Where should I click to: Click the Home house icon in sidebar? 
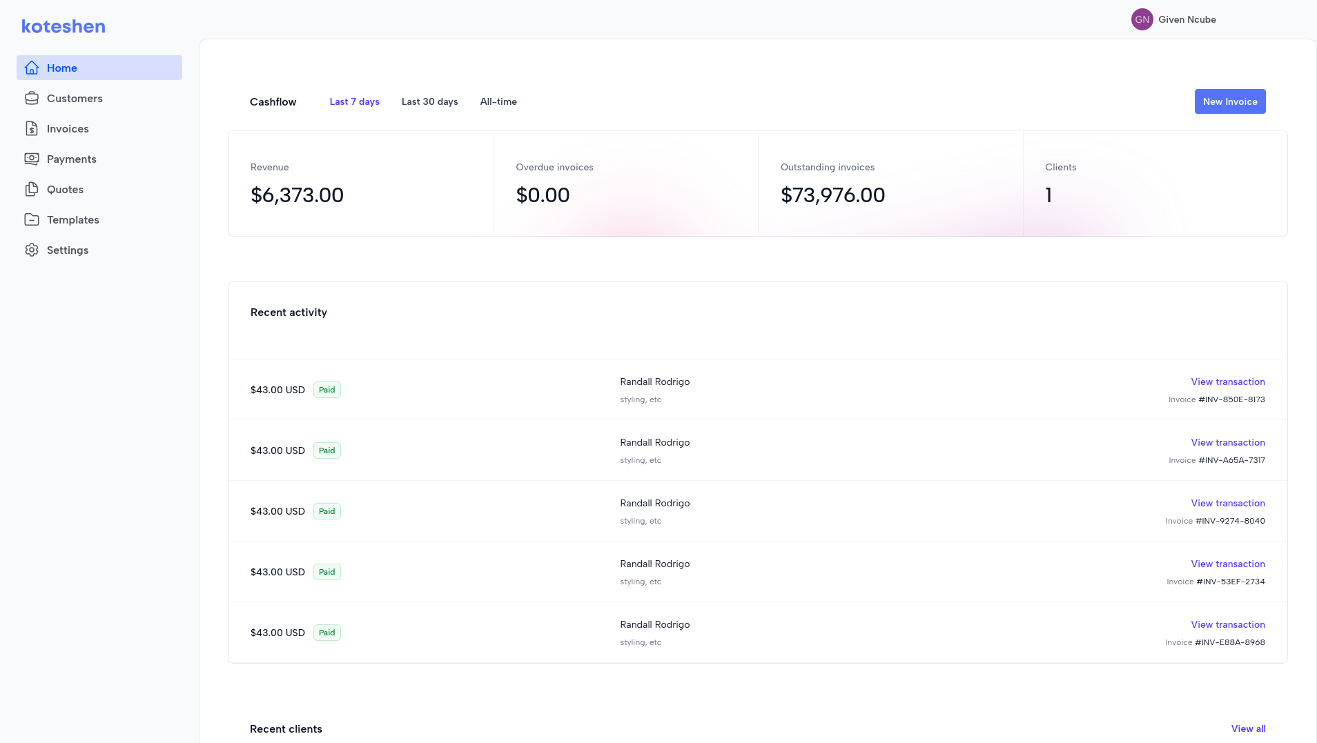(x=32, y=68)
